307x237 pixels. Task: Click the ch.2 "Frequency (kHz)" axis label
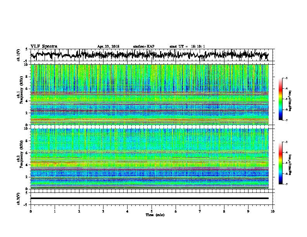coord(21,154)
